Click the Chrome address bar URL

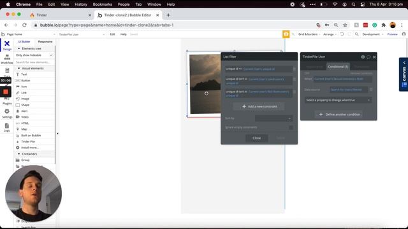click(106, 25)
